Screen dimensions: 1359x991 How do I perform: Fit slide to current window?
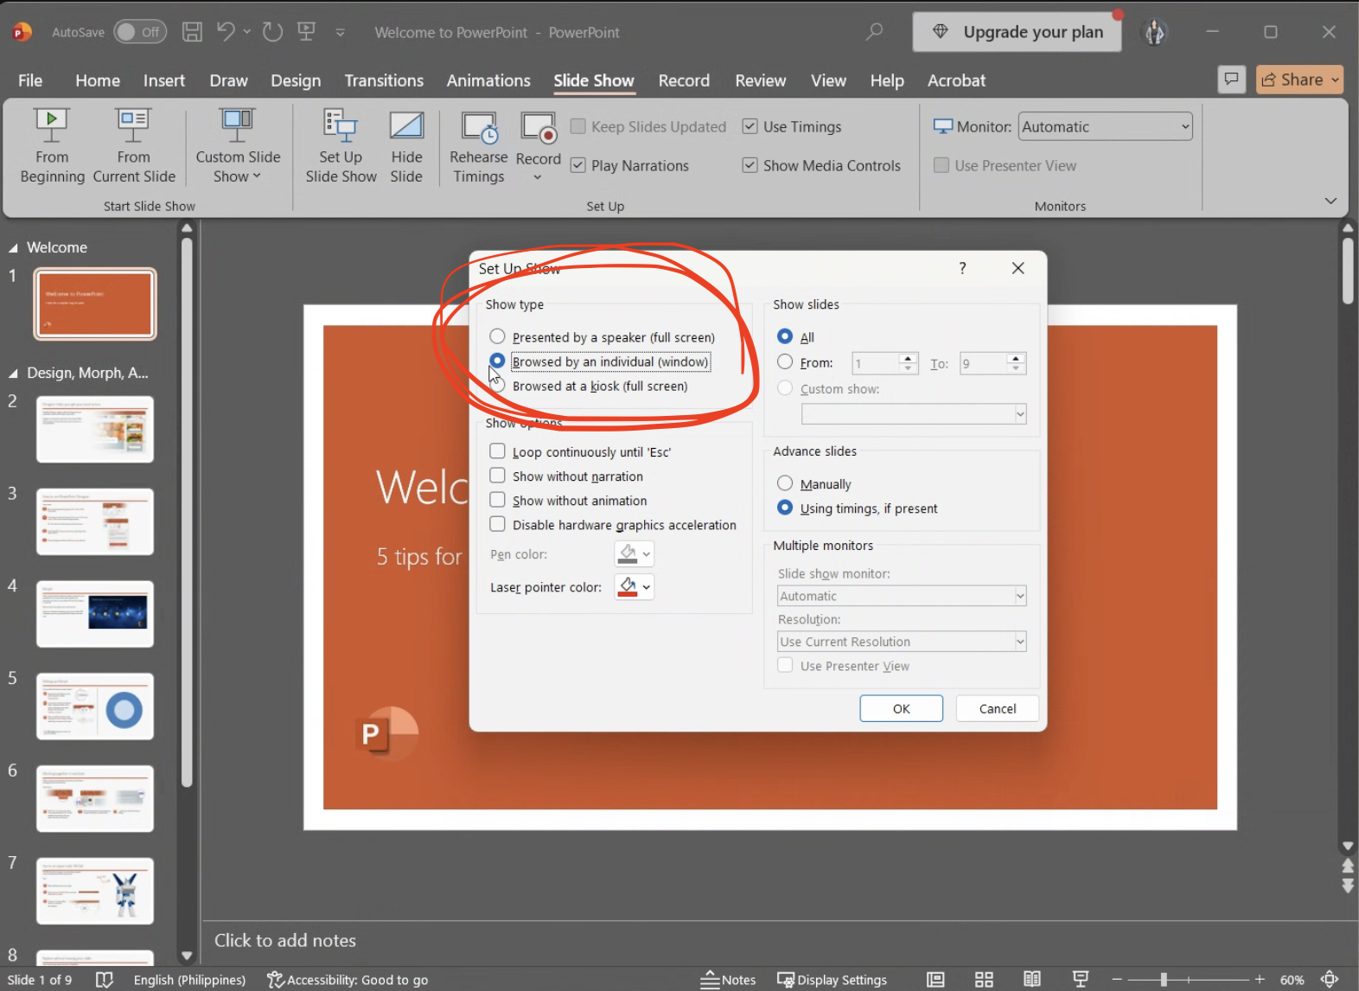[x=1330, y=980]
